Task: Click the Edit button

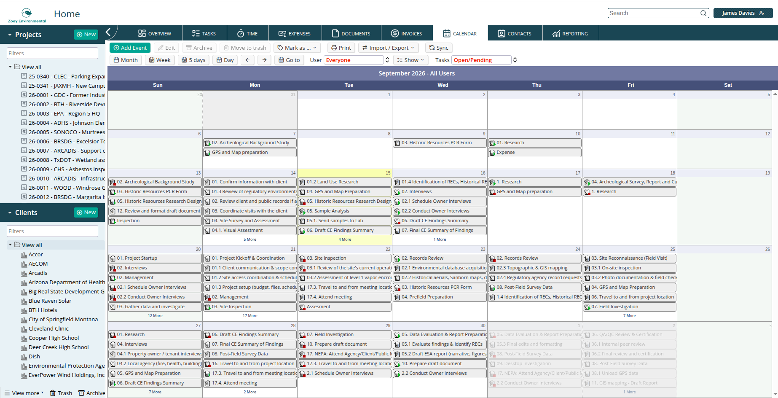Action: pos(166,48)
